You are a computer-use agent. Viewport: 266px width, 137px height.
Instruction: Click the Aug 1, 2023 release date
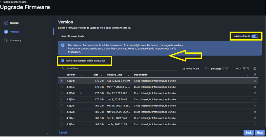click(119, 81)
